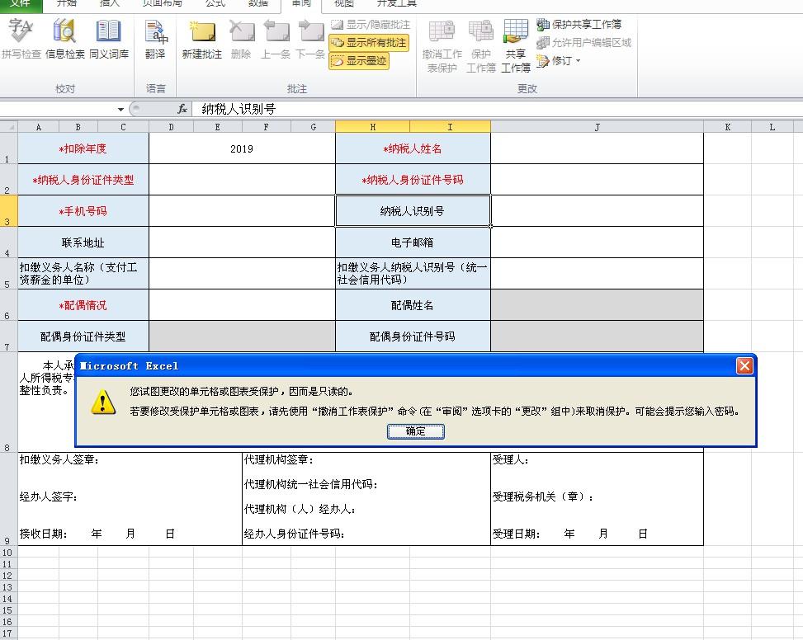Click the 受理税务机关（章） text
Viewport: 803px width, 640px height.
(543, 496)
